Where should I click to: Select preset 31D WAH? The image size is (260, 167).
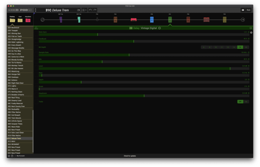point(20,141)
